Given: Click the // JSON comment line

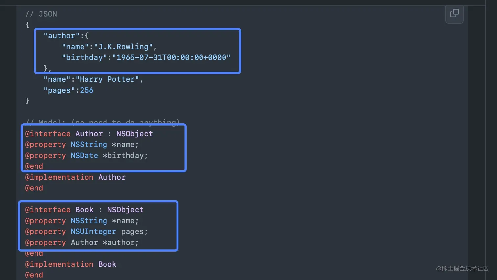Looking at the screenshot, I should pos(41,14).
